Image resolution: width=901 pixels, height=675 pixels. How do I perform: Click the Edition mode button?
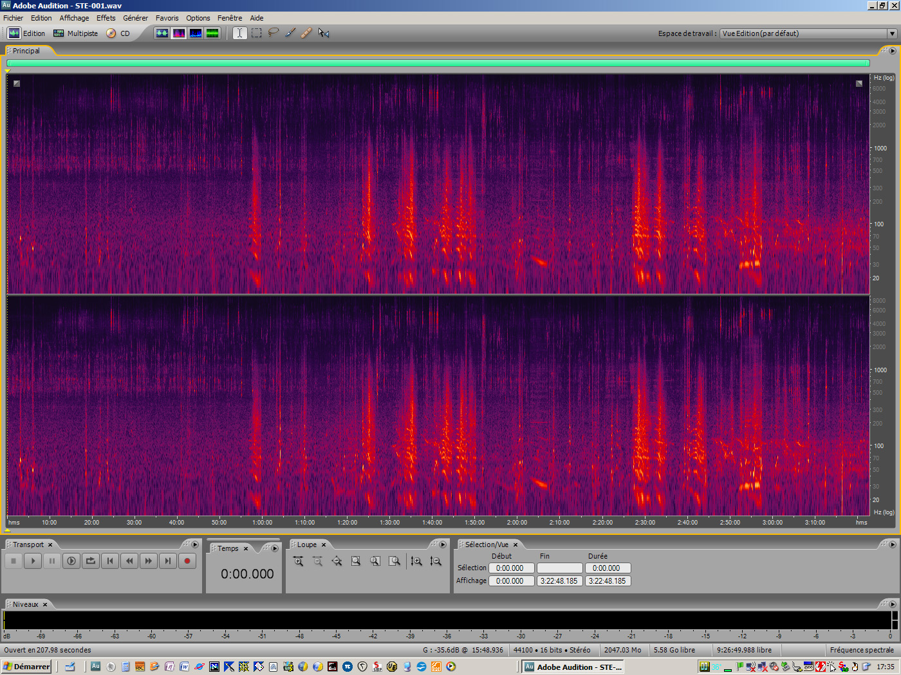pyautogui.click(x=28, y=33)
